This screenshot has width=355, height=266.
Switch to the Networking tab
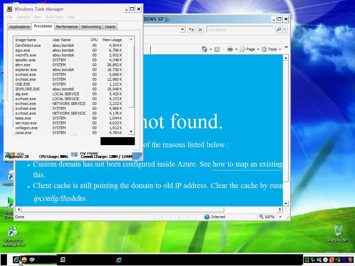91,27
